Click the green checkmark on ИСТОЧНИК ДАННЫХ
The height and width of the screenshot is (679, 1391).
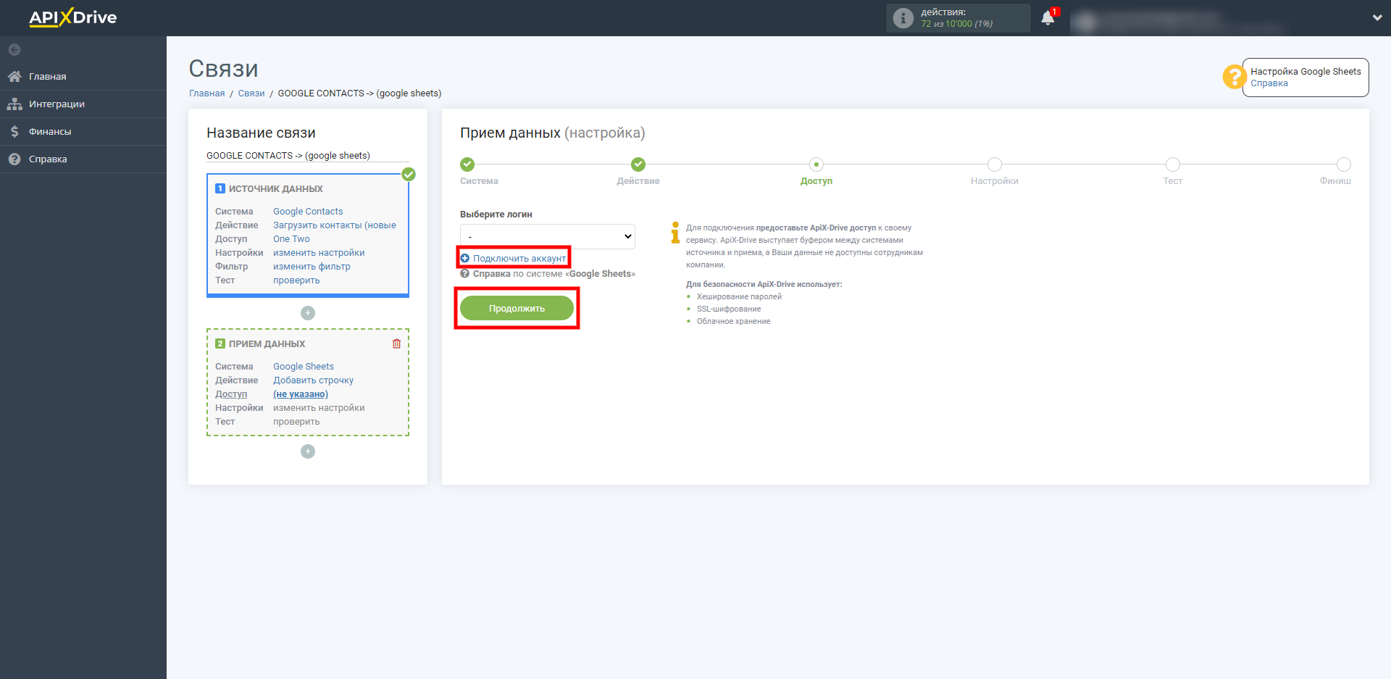409,174
